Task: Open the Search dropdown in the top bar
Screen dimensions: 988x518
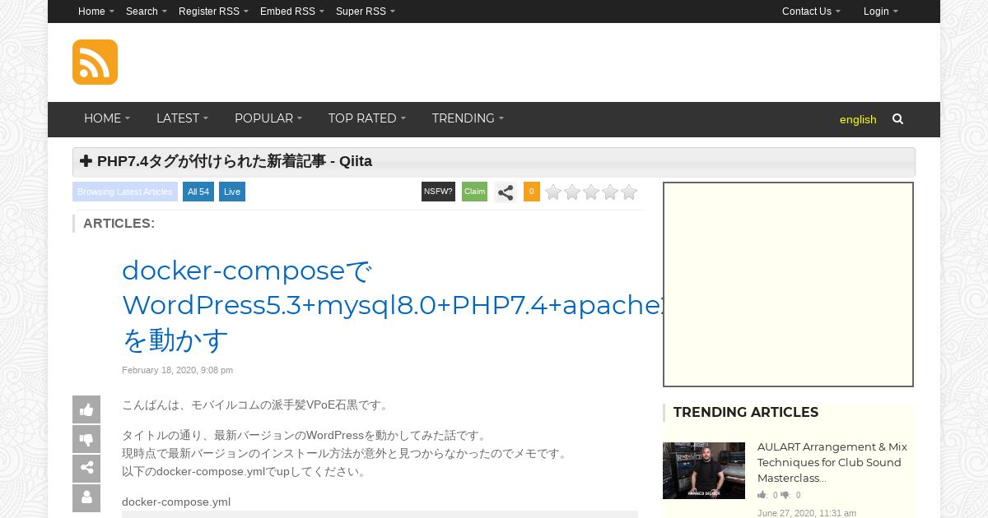Action: (147, 12)
